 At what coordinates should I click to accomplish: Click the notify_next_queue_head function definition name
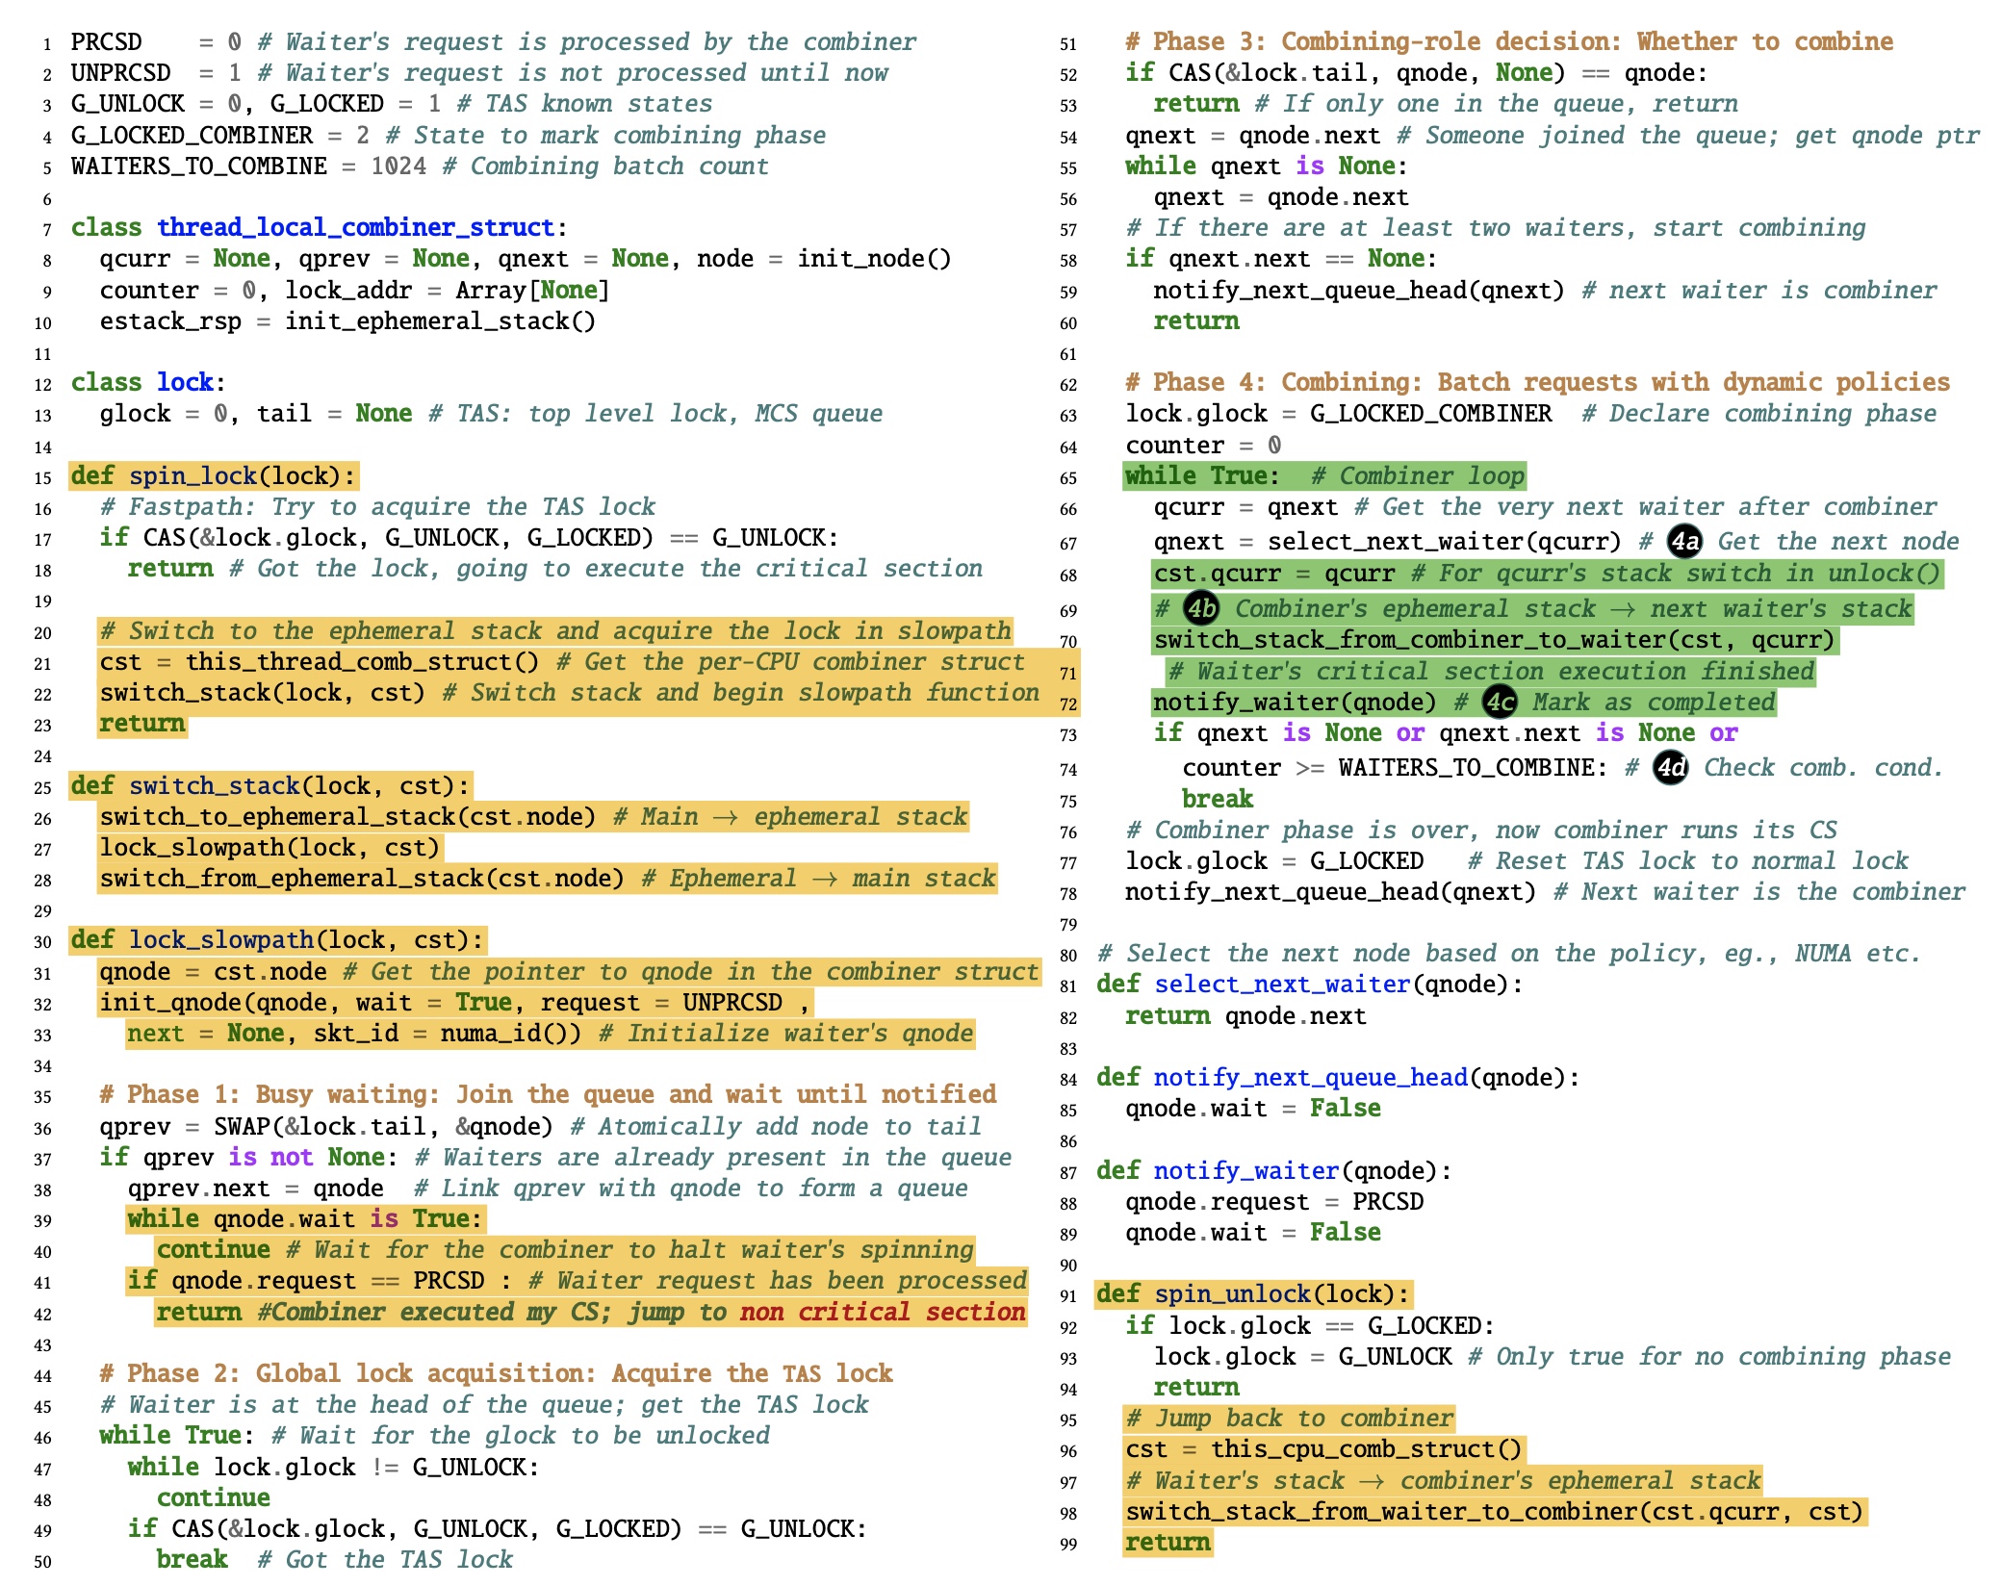pos(1311,1077)
